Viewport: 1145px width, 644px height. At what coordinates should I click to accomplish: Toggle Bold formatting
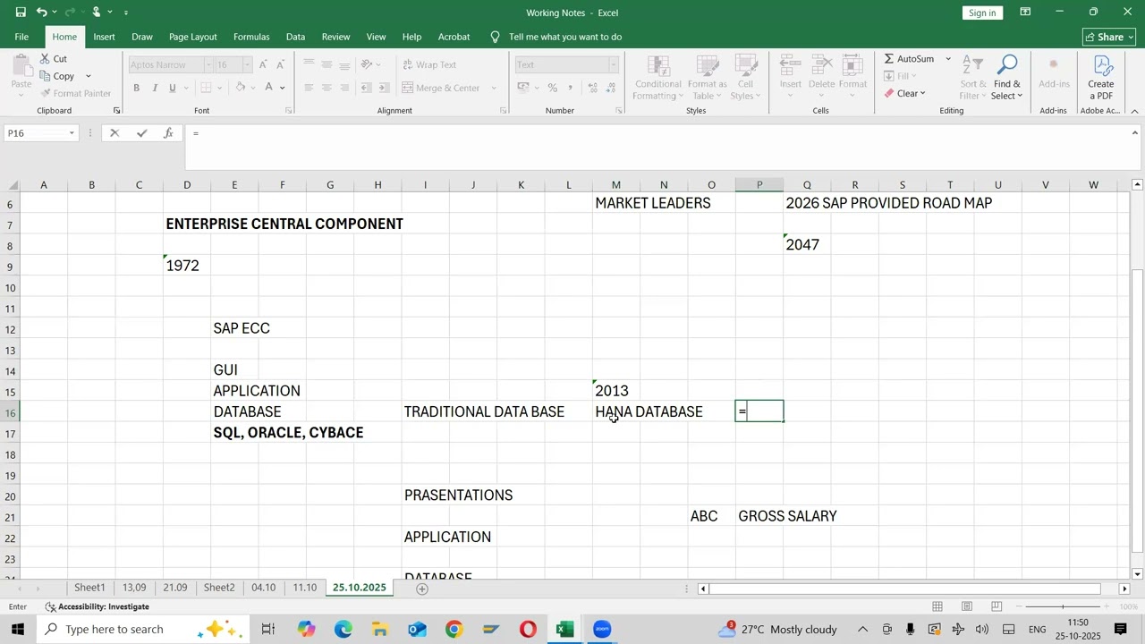pos(136,88)
